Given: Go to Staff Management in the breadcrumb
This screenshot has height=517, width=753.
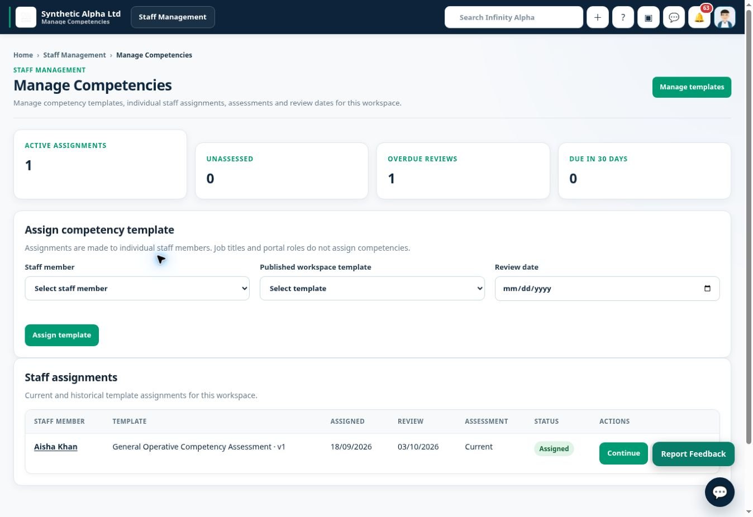Looking at the screenshot, I should point(74,55).
